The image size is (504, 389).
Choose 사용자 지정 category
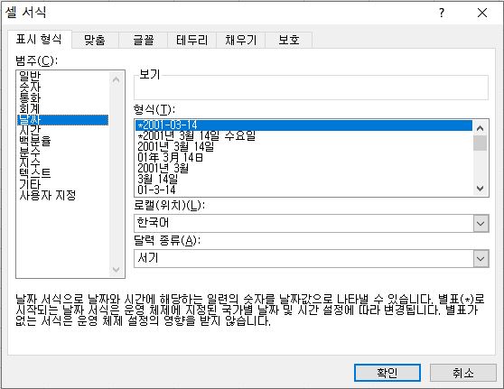point(62,195)
